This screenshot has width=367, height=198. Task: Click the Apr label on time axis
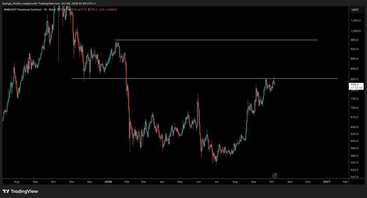pyautogui.click(x=162, y=182)
